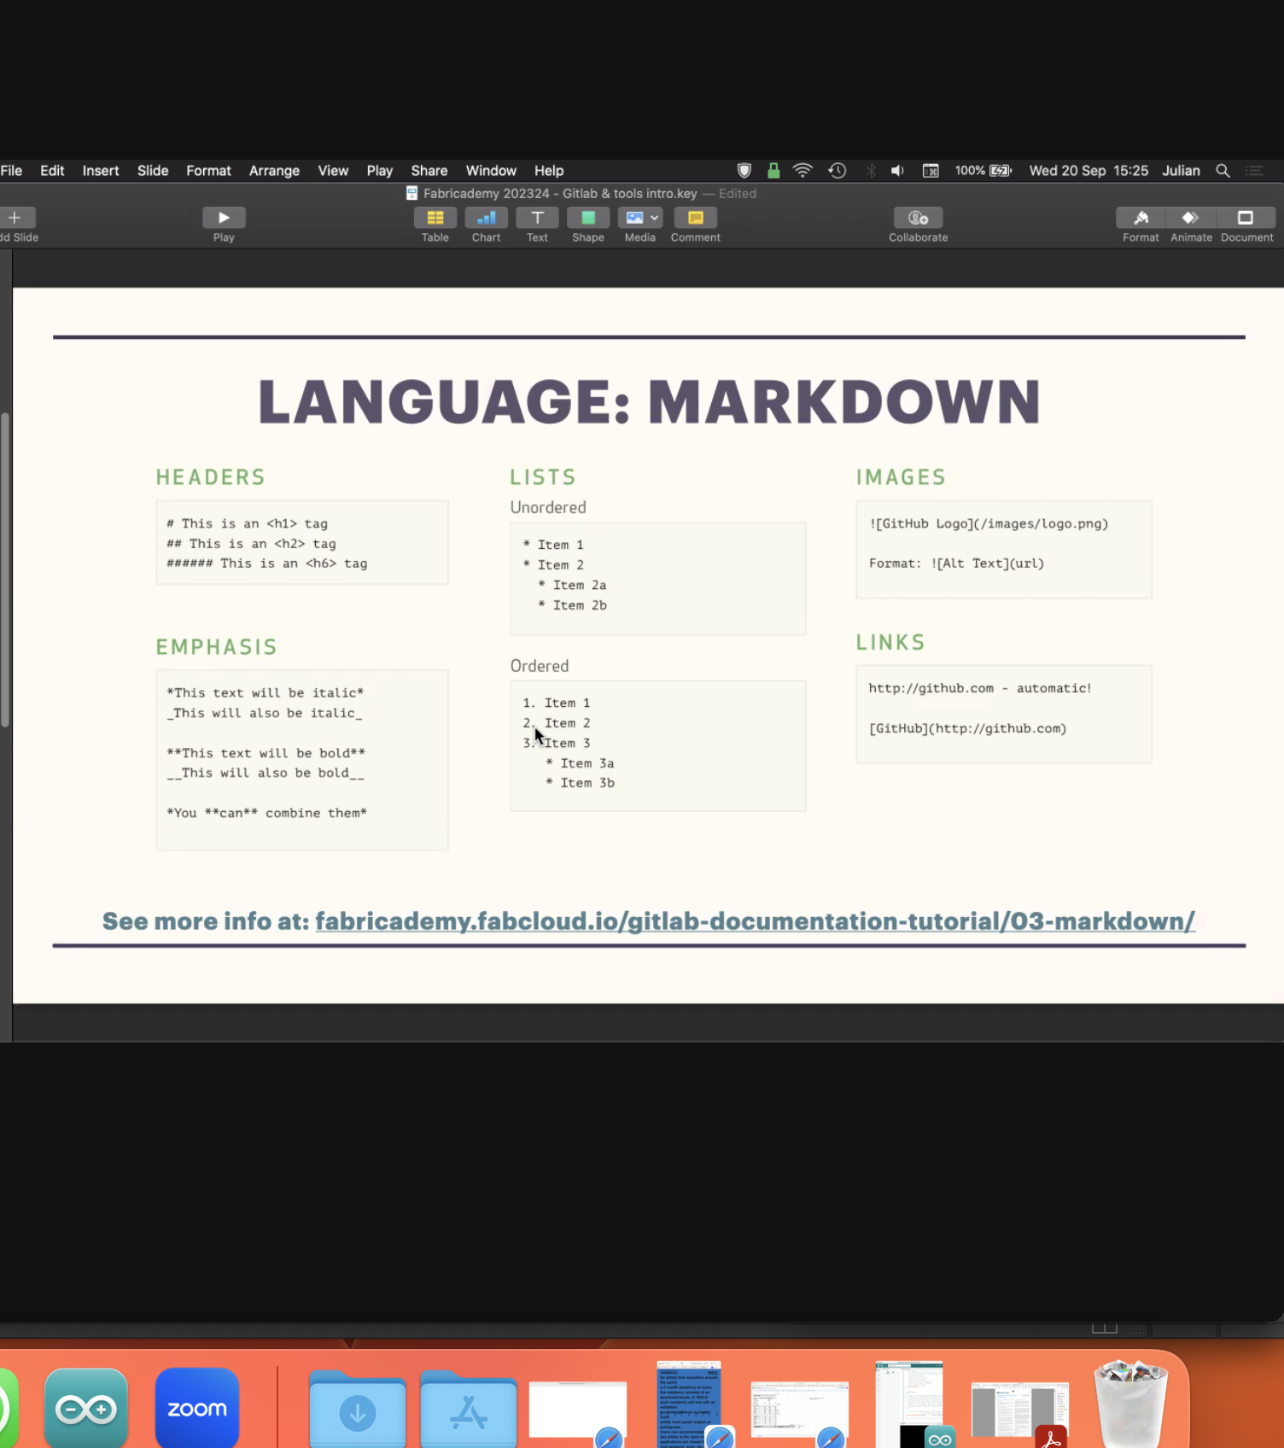The width and height of the screenshot is (1284, 1448).
Task: Open minimized Acrobat PDF window in Dock
Action: (x=1020, y=1414)
